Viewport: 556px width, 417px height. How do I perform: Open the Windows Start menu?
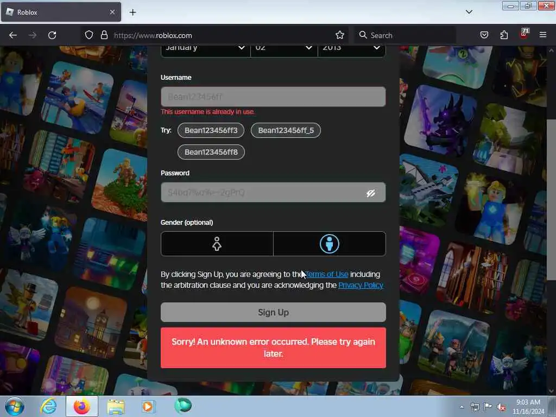(15, 406)
